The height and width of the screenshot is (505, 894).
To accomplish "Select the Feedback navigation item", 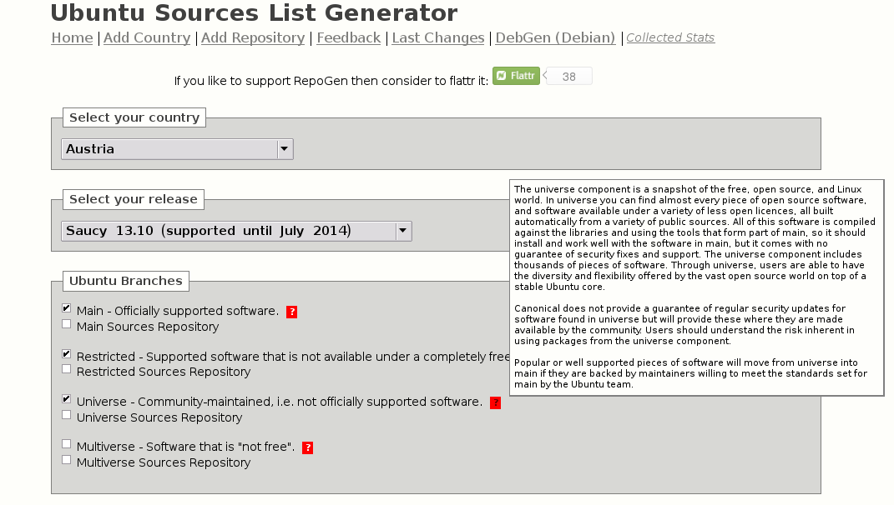I will [348, 37].
